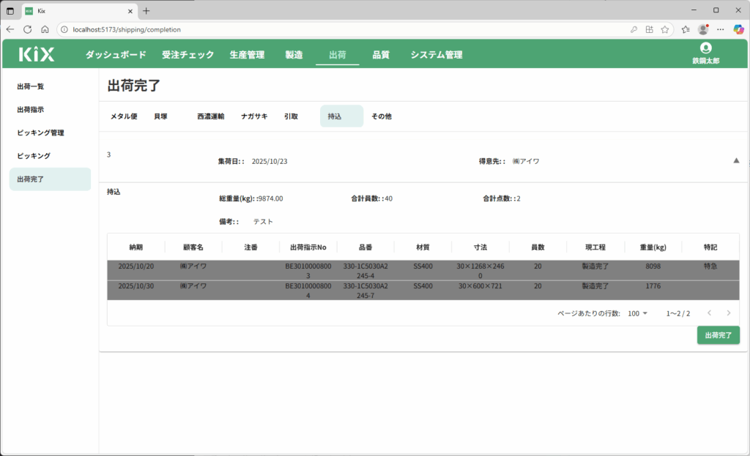Open the システム管理 menu
Viewport: 750px width, 456px height.
[436, 55]
